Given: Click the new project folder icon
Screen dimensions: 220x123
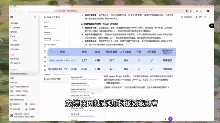Looking at the screenshot, I should coord(11,59).
